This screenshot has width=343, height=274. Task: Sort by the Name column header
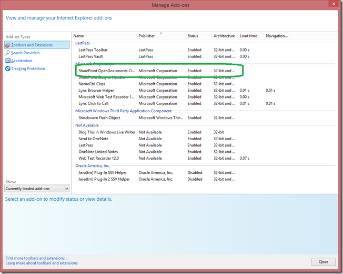pyautogui.click(x=78, y=36)
